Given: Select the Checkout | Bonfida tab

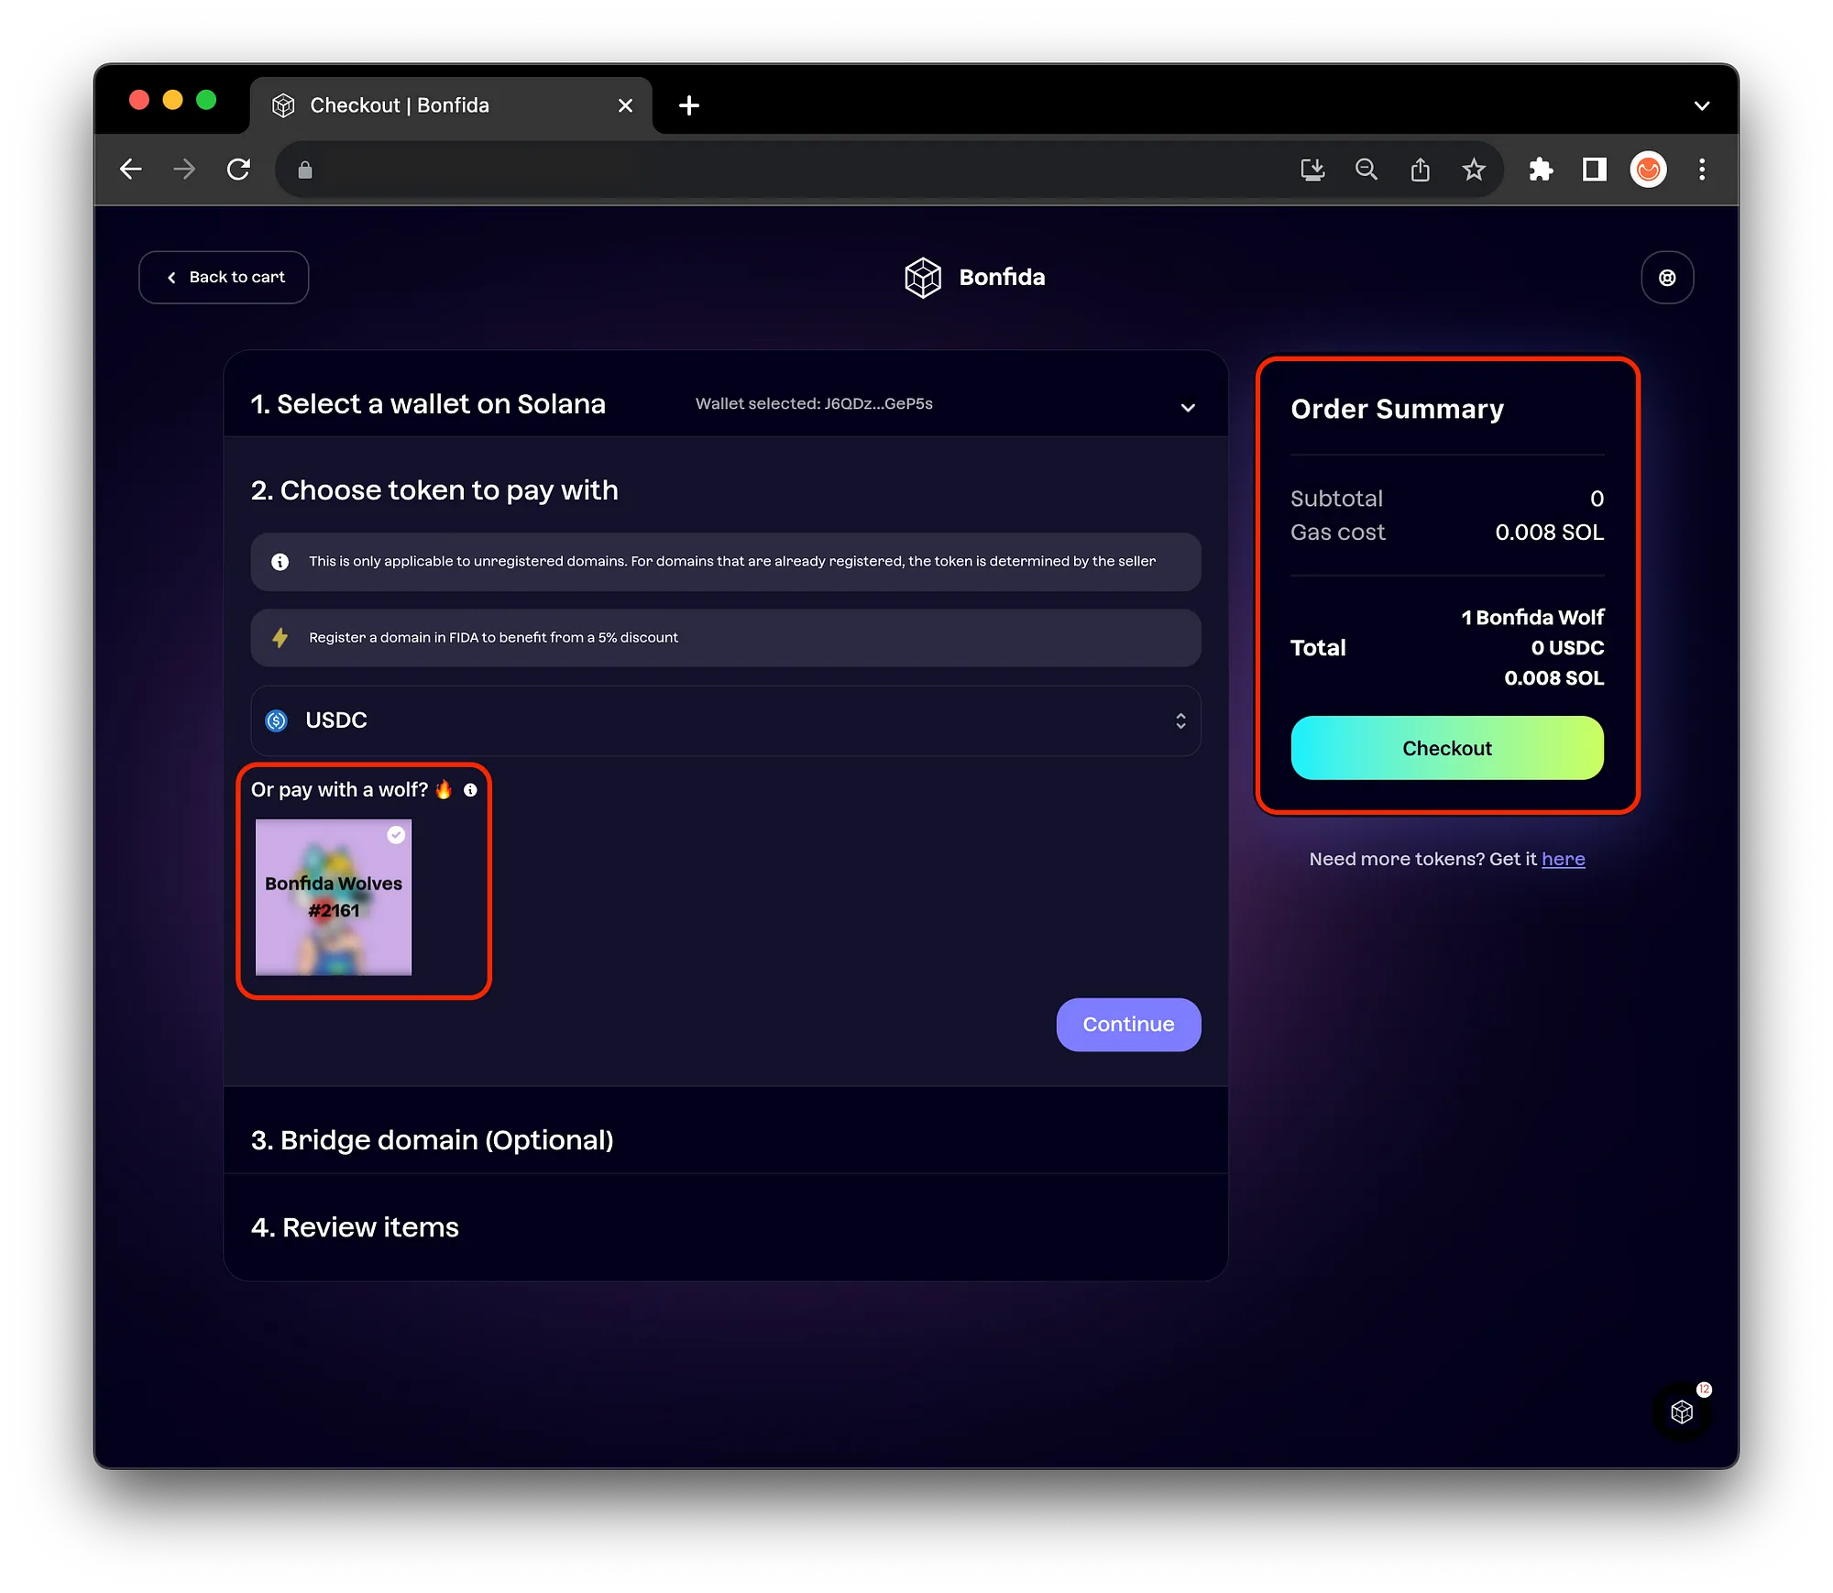Looking at the screenshot, I should click(x=451, y=105).
